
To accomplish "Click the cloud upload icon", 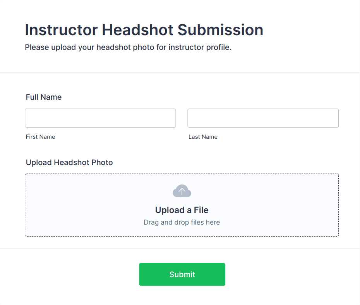I will (182, 191).
